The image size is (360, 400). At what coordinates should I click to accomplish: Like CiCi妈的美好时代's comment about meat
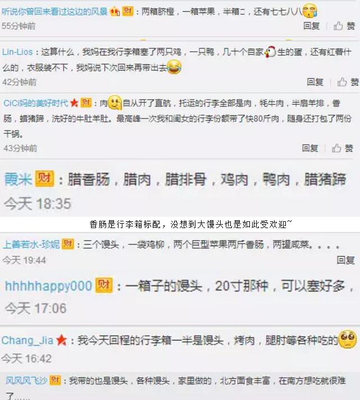point(343,148)
